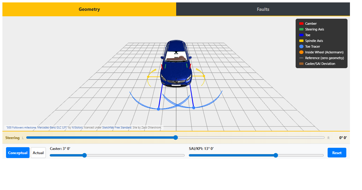362x190 pixels.
Task: Click the Toe Tracer legend dot
Action: tap(301, 46)
